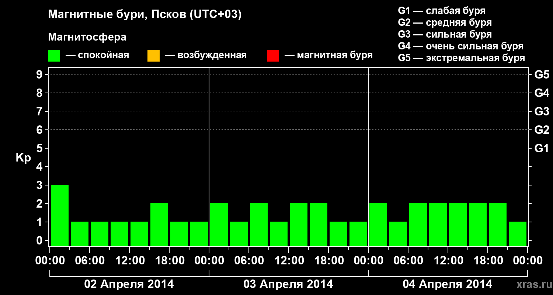This screenshot has width=553, height=295.
Task: Click the red 'магнитная буря' legend swatch
Action: (x=273, y=56)
